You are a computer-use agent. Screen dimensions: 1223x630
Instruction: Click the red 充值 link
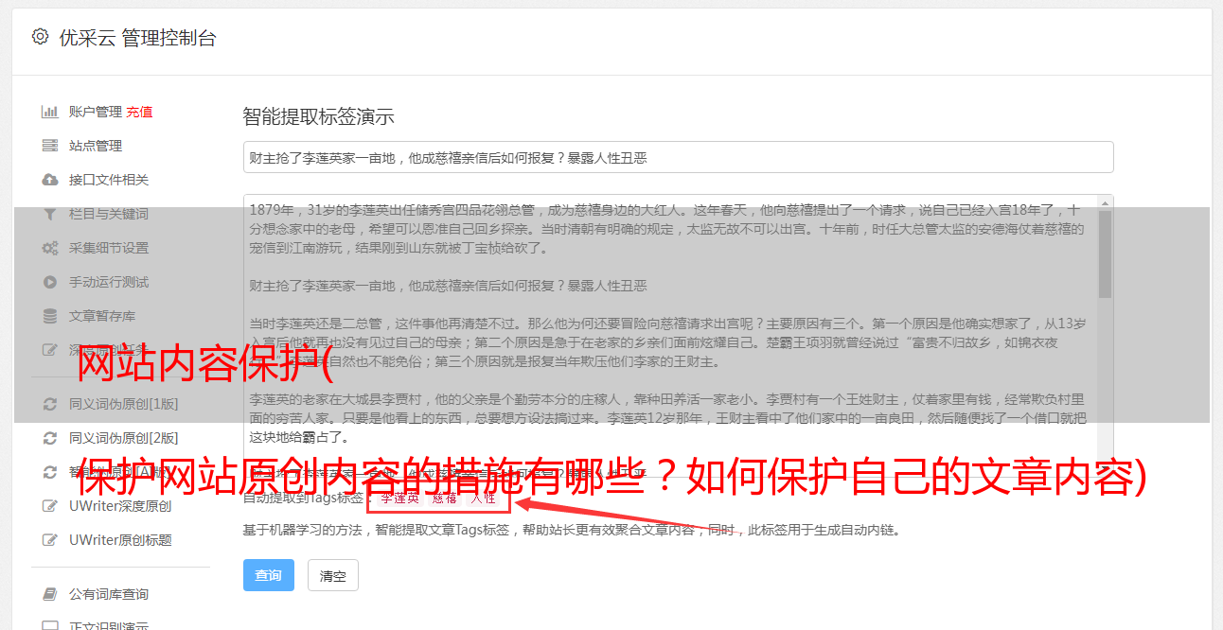pos(139,112)
